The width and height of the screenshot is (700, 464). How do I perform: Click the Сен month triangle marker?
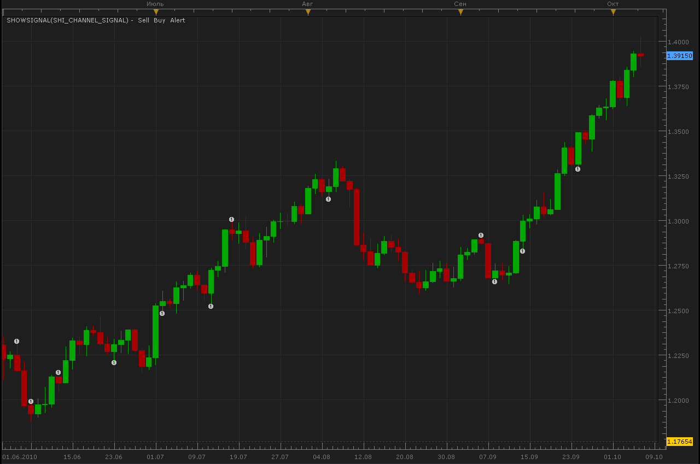coord(460,11)
